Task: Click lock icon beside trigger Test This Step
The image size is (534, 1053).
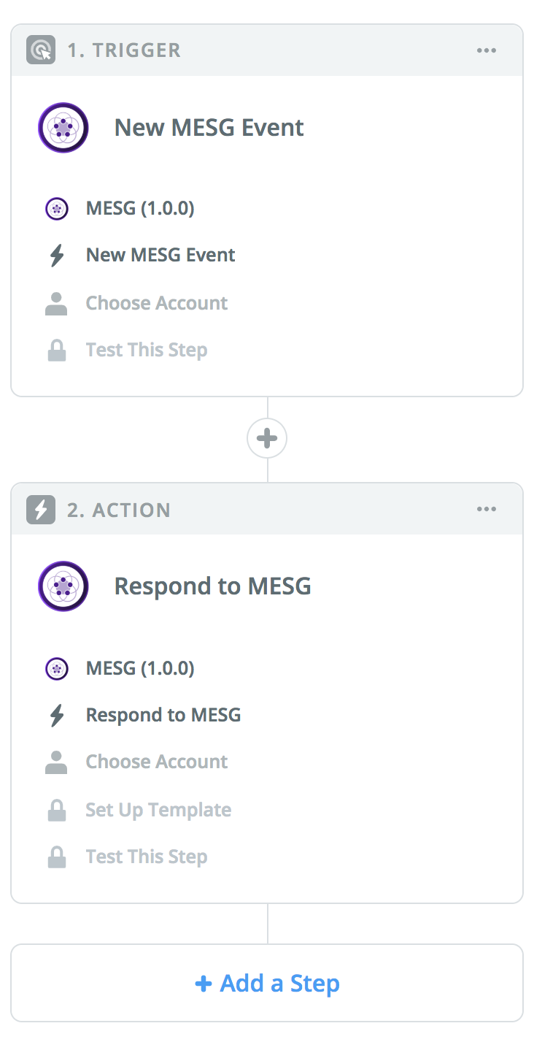Action: (56, 351)
